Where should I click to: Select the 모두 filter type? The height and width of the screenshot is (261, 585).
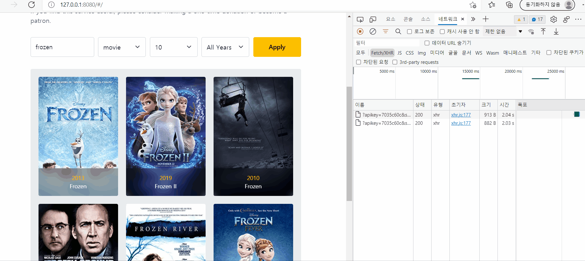pos(361,53)
